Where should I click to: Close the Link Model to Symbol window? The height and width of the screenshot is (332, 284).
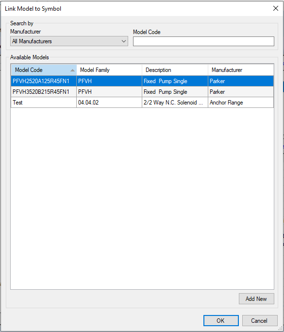click(276, 8)
